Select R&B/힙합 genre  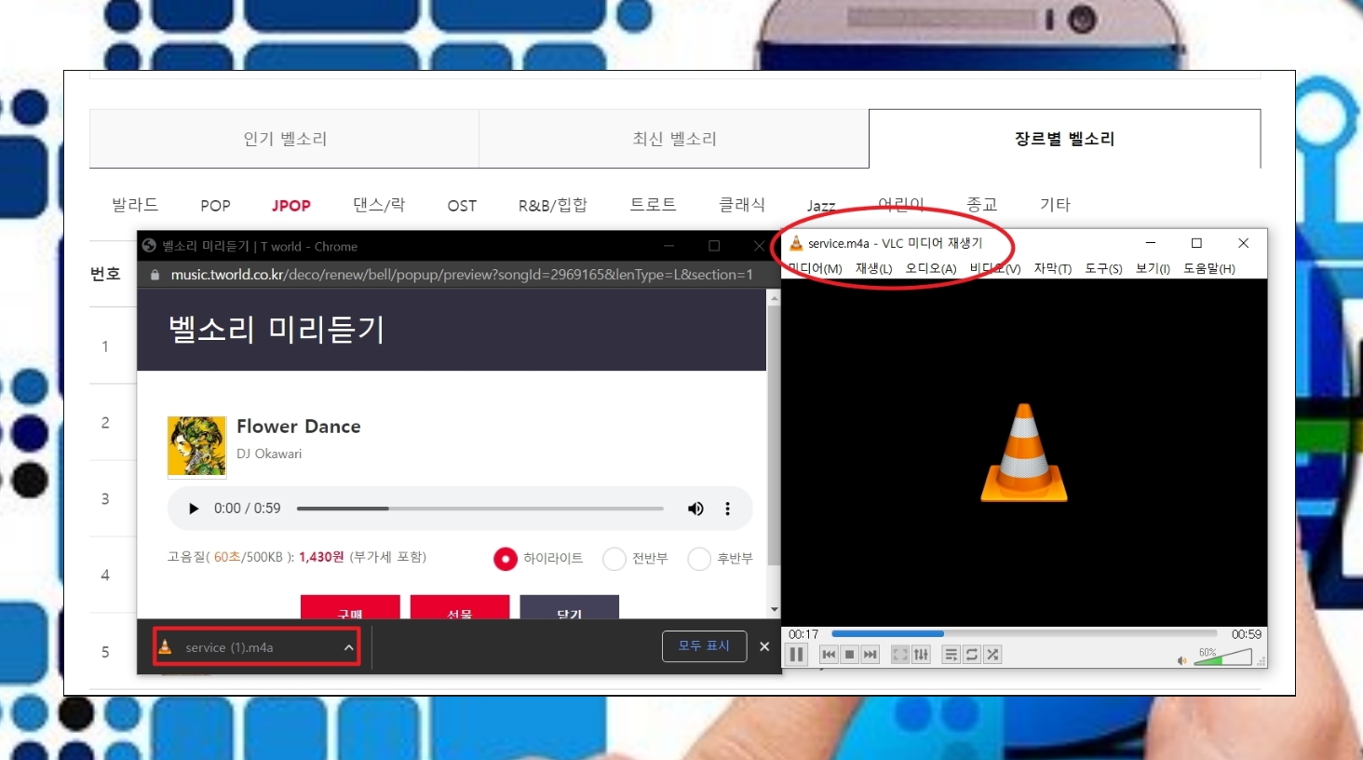(x=552, y=205)
